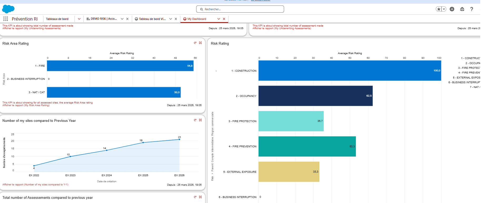Open the favorites list dropdown arrow

[444, 9]
